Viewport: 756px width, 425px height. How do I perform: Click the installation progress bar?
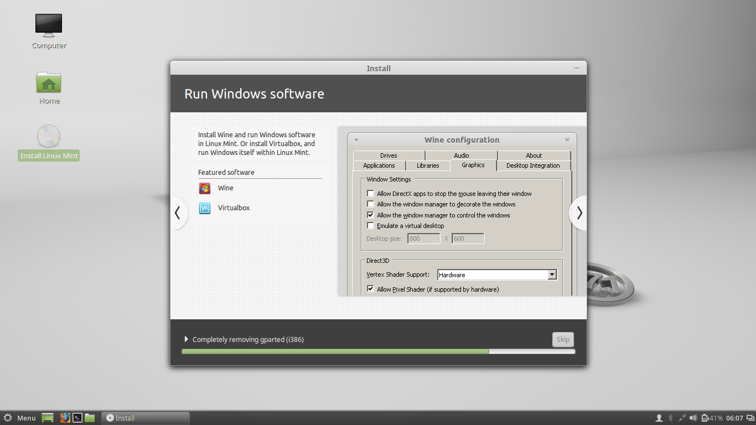tap(378, 351)
